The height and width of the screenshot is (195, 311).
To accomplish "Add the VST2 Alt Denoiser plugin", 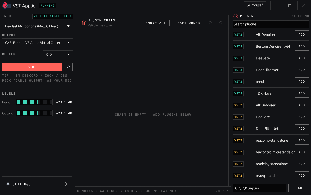I will coord(302,105).
